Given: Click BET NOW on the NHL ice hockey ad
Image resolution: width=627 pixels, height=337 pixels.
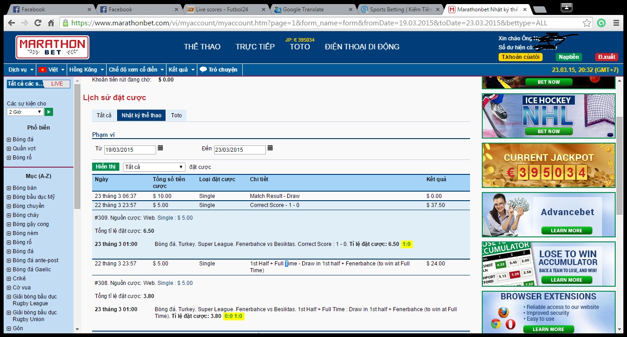Looking at the screenshot, I should pos(549,131).
